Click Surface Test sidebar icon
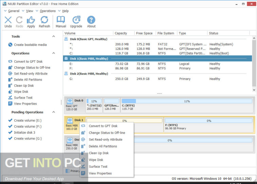The image size is (257, 184). [x=10, y=98]
